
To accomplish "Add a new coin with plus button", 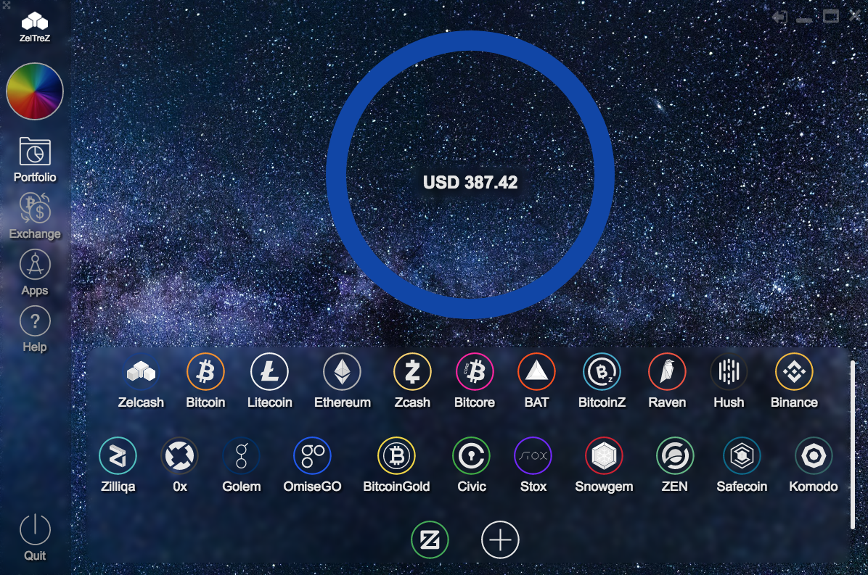I will coord(500,539).
